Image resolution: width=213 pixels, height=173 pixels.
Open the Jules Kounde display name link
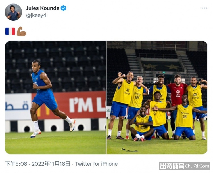(x=43, y=8)
